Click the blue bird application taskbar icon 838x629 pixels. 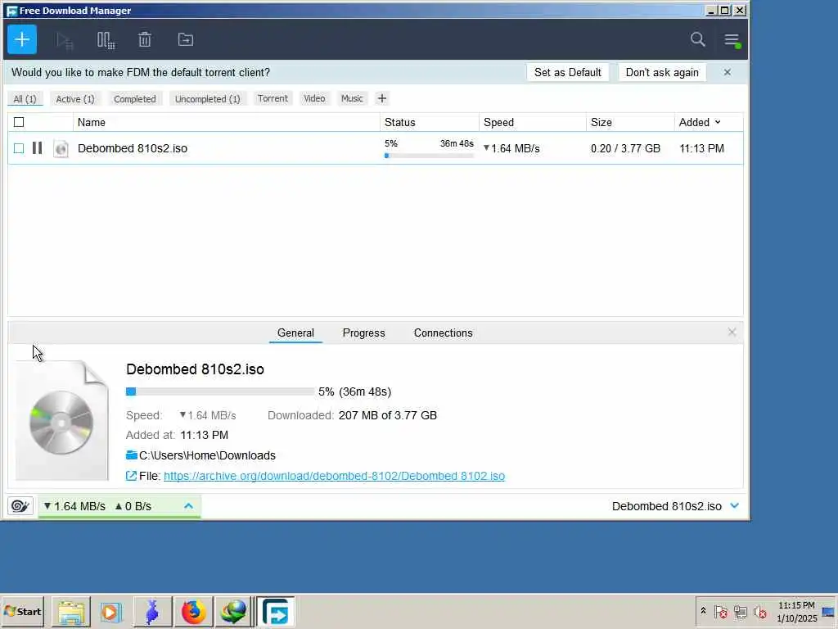tap(152, 611)
